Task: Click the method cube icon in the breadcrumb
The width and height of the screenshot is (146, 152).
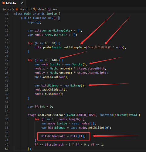Action: click(x=49, y=9)
